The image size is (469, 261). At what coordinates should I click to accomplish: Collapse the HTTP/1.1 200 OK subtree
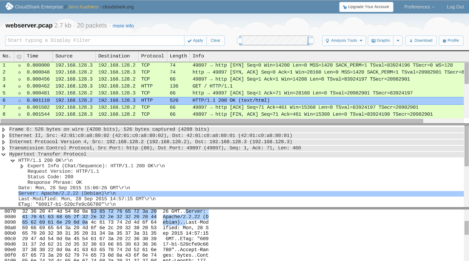[x=13, y=161]
